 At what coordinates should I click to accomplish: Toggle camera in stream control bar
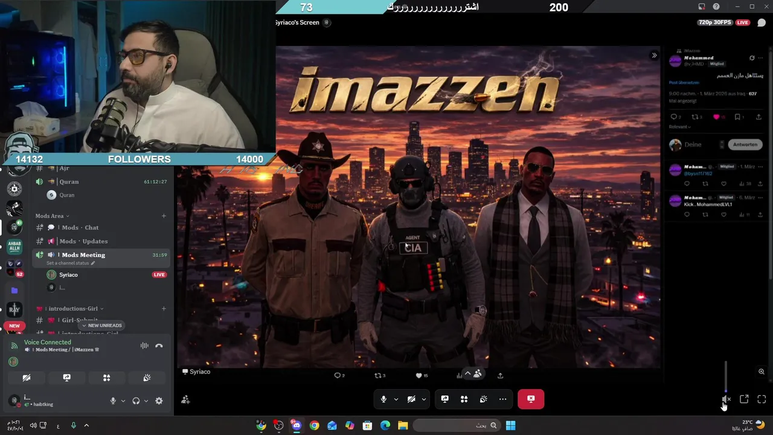click(411, 399)
